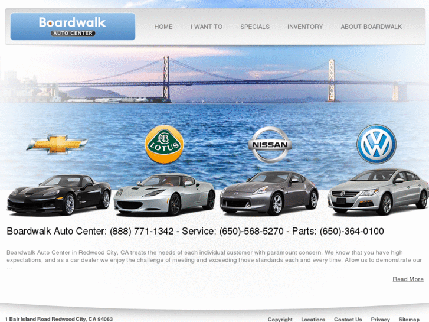Image resolution: width=429 pixels, height=322 pixels.
Task: Open the I WANT TO menu
Action: [207, 27]
